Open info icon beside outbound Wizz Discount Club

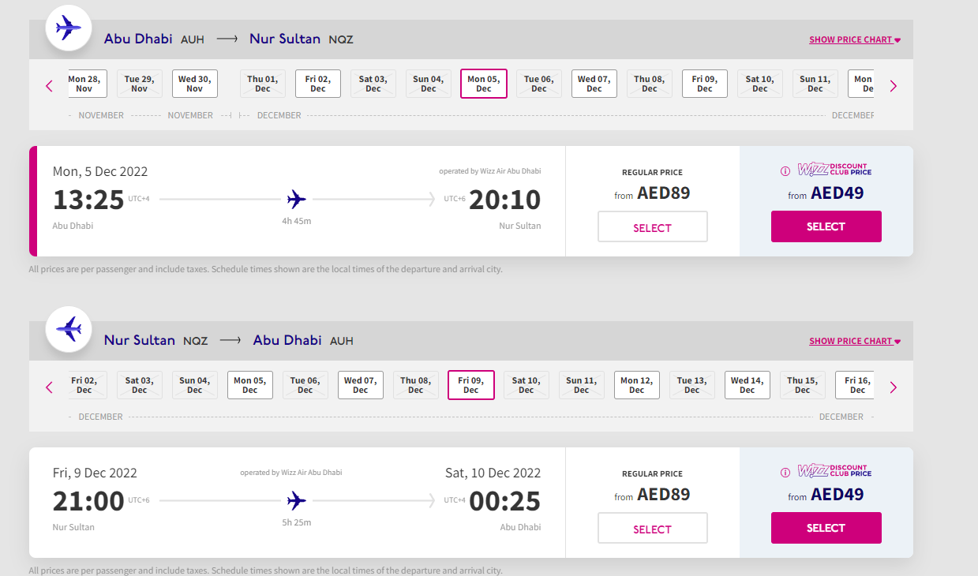[x=785, y=171]
